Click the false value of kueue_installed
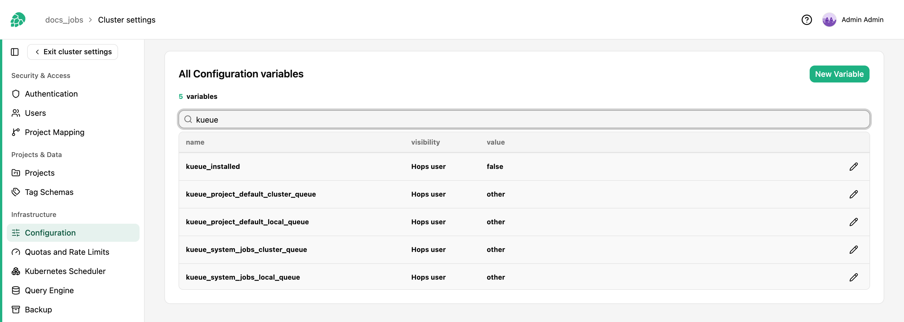 [495, 167]
